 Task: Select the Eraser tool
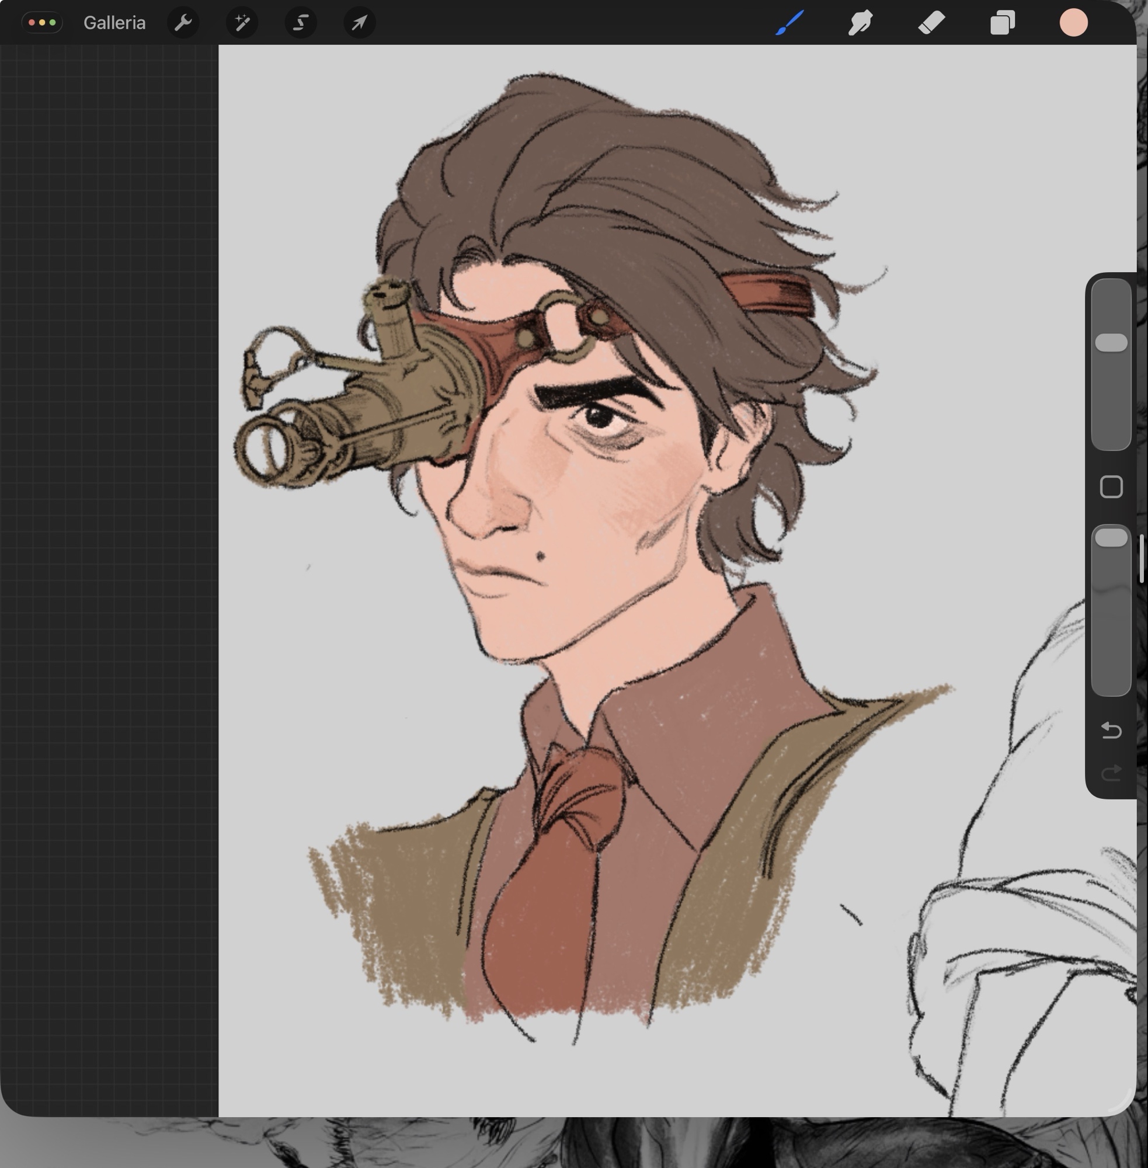click(x=931, y=23)
